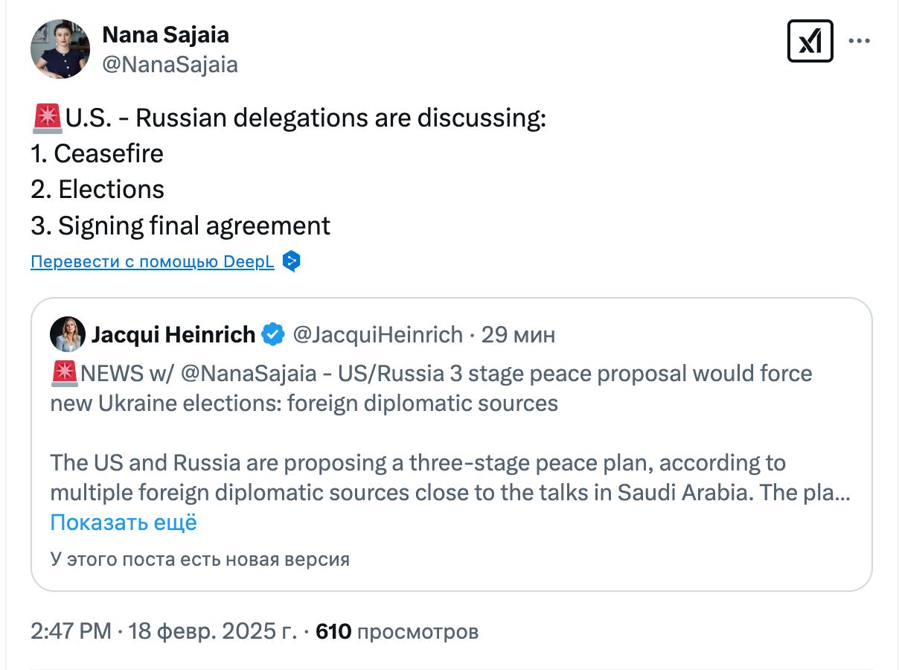Click the @NanaSajaia handle under author name

[x=170, y=65]
